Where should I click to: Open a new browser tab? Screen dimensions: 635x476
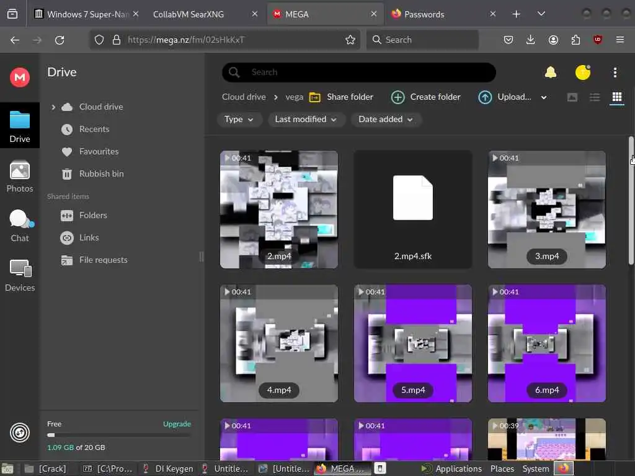tap(516, 14)
